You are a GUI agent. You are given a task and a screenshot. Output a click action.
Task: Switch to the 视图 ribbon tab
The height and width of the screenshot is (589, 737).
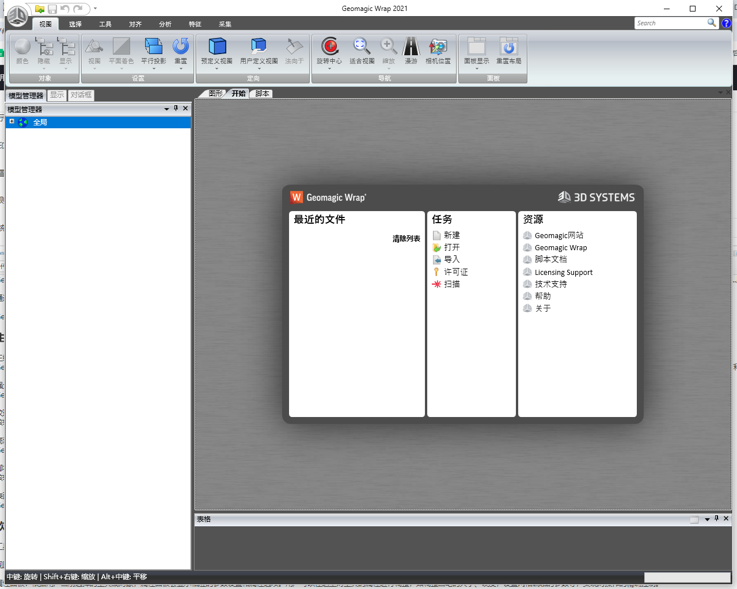coord(45,24)
